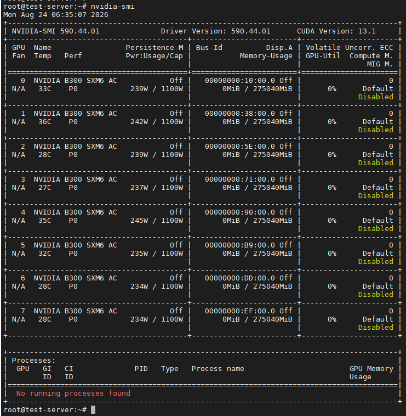
Task: Click 'No running processes found' message
Action: pyautogui.click(x=73, y=393)
